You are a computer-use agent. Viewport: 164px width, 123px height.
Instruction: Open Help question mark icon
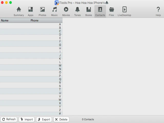click(x=158, y=11)
